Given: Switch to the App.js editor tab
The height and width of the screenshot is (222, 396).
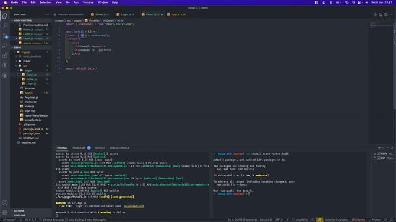Looking at the screenshot, I should point(176,15).
